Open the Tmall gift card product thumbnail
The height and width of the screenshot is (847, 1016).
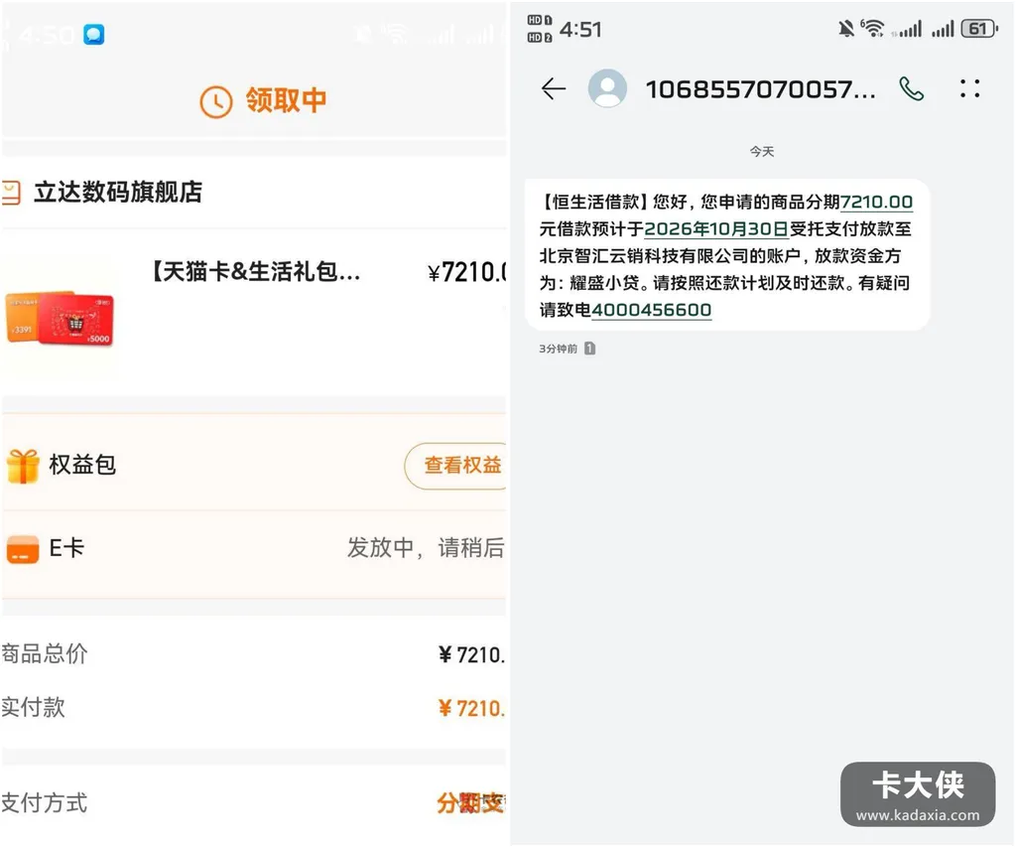[x=60, y=318]
